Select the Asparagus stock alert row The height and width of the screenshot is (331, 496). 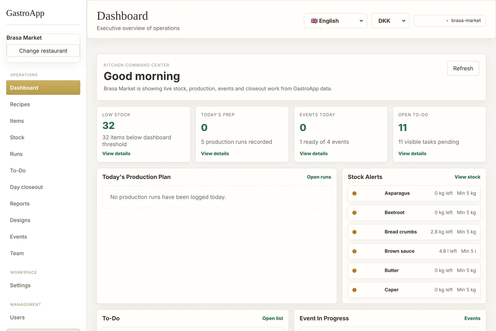(414, 193)
